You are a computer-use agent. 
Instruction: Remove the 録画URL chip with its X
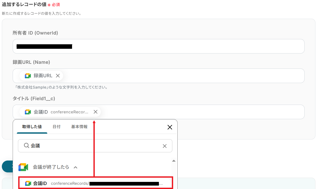pos(58,76)
